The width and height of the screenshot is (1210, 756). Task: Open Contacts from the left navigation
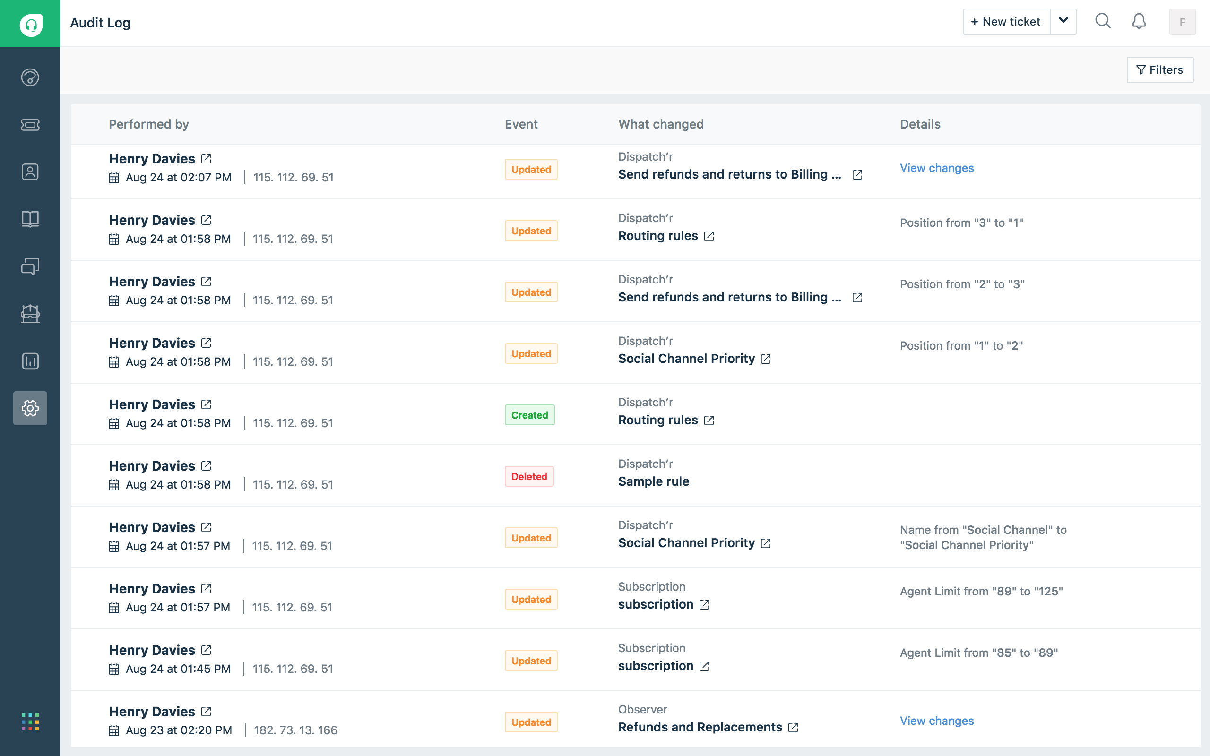click(x=30, y=172)
